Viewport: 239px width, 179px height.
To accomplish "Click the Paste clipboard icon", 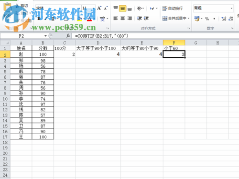I will click(7, 6).
